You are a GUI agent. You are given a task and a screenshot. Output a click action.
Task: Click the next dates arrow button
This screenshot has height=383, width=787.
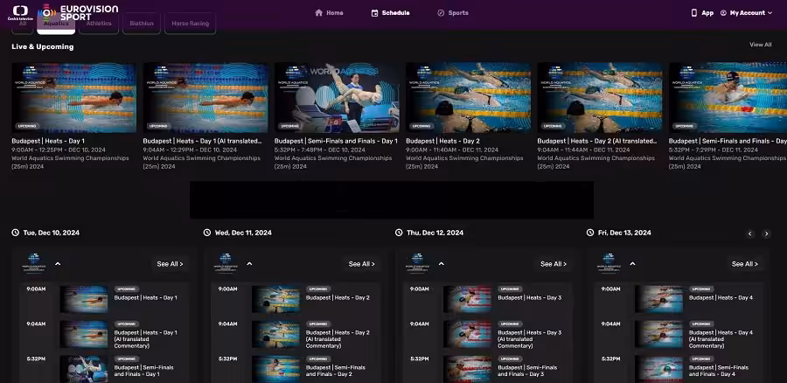tap(766, 233)
